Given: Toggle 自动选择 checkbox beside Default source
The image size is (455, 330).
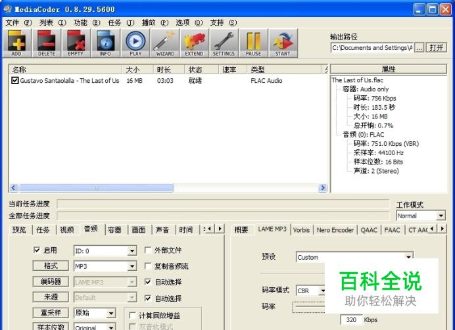Looking at the screenshot, I should (148, 298).
